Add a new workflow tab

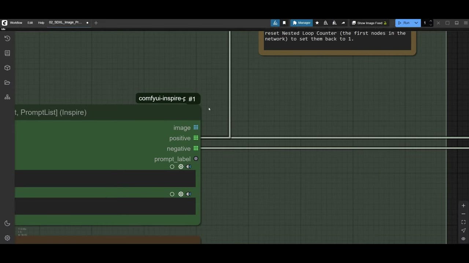[x=96, y=23]
